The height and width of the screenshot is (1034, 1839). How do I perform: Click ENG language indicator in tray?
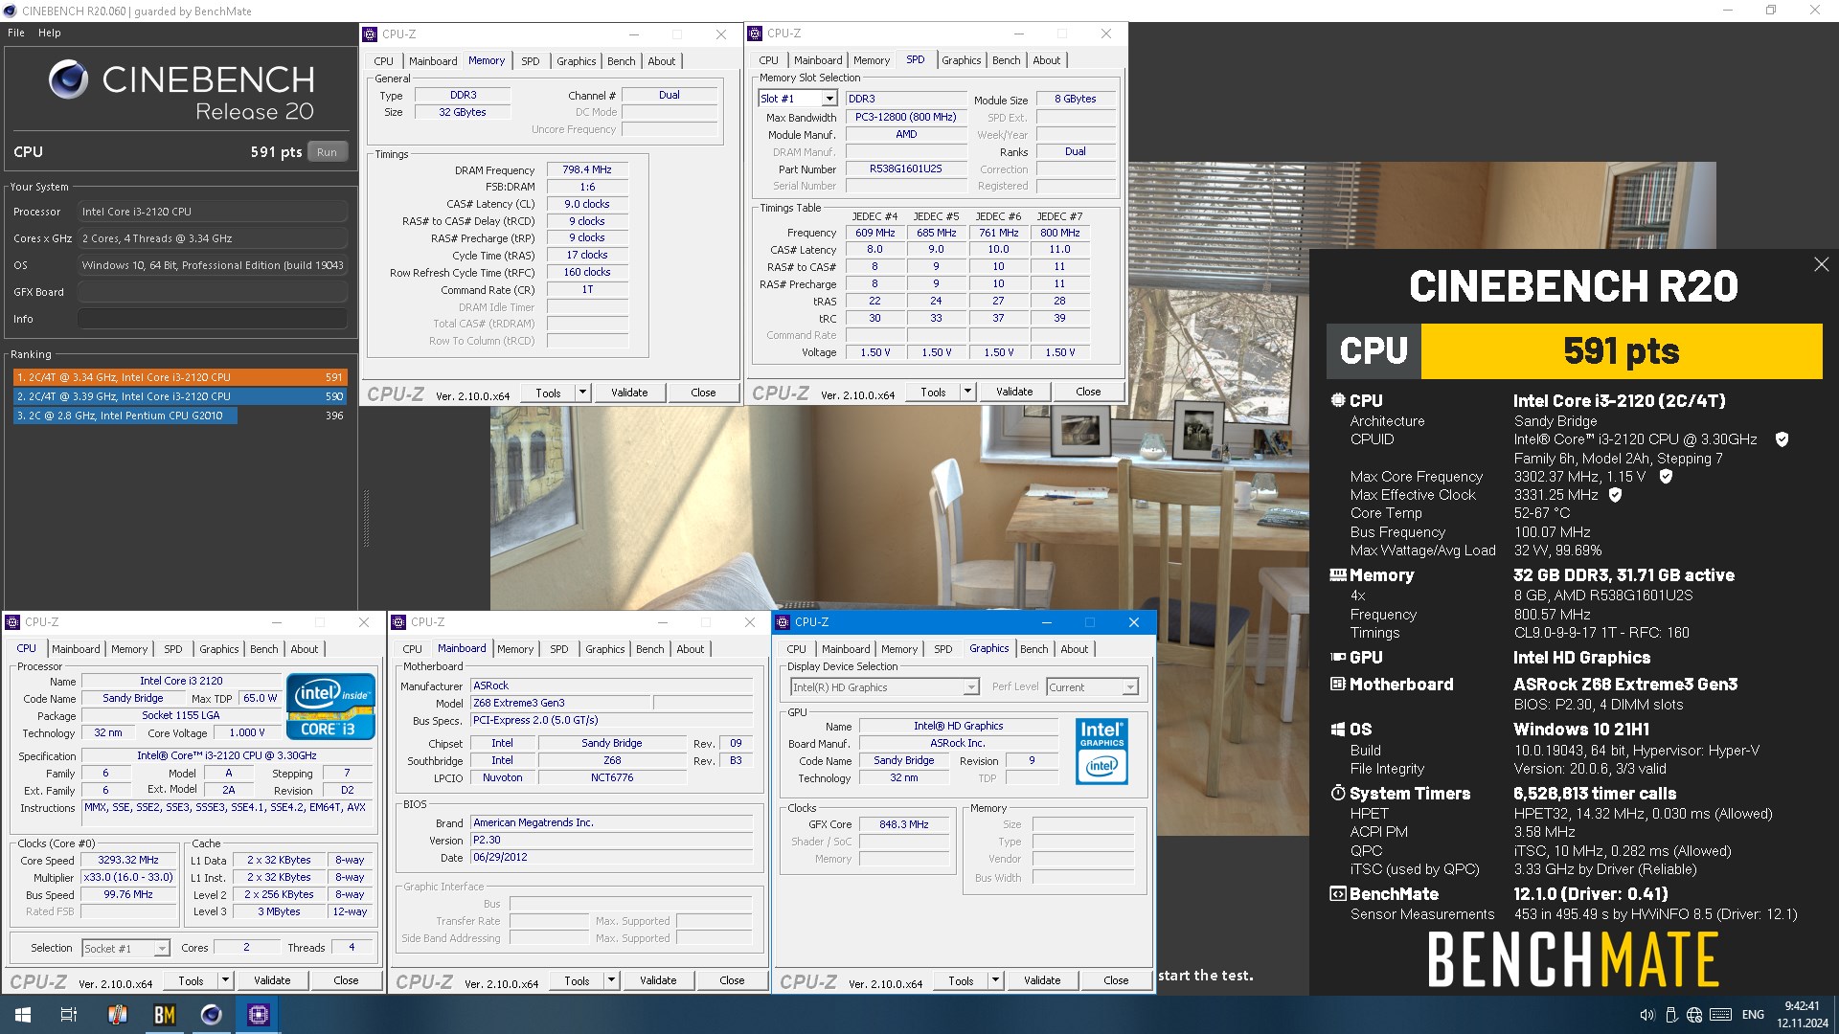coord(1753,1015)
